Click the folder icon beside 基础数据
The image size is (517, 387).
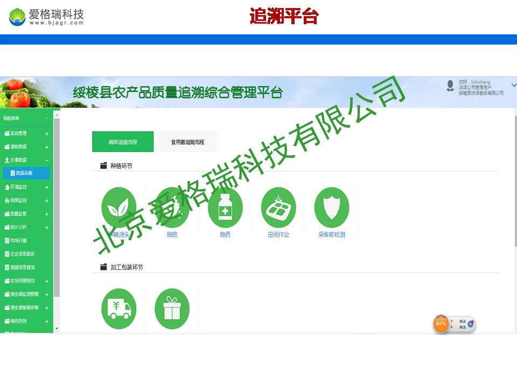pos(7,147)
